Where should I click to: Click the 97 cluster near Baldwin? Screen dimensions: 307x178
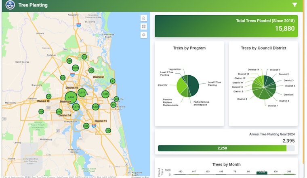click(x=48, y=96)
